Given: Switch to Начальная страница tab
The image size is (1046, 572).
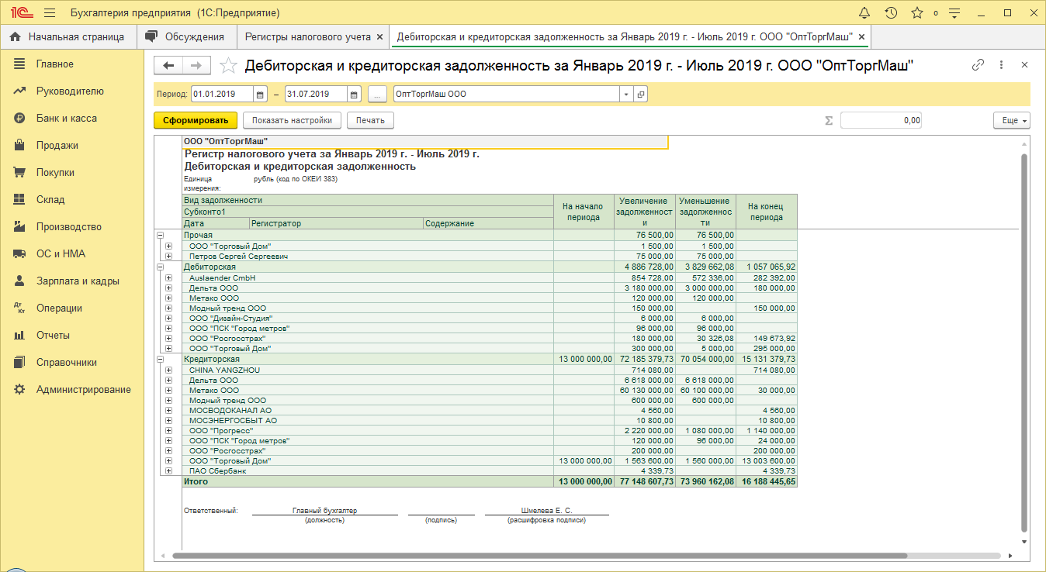Looking at the screenshot, I should 68,36.
